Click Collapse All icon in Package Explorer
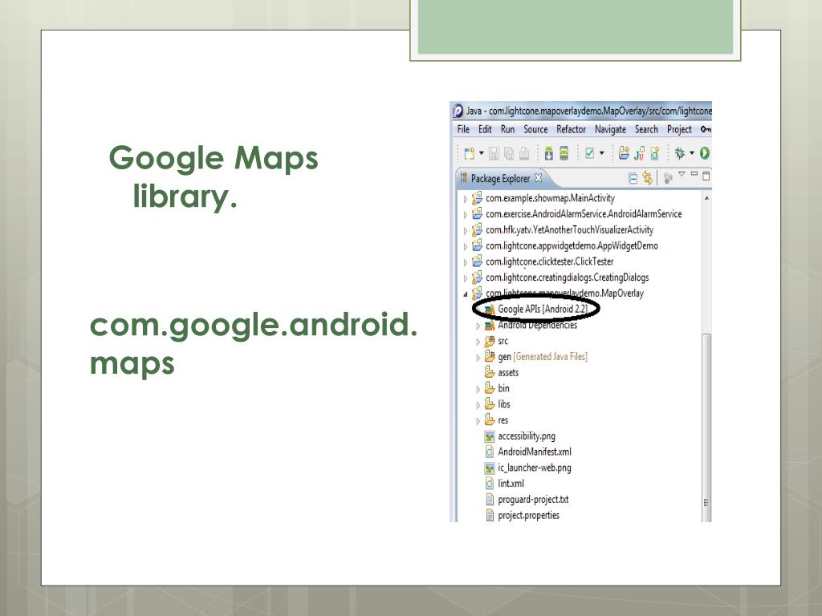The width and height of the screenshot is (822, 616). (x=633, y=178)
